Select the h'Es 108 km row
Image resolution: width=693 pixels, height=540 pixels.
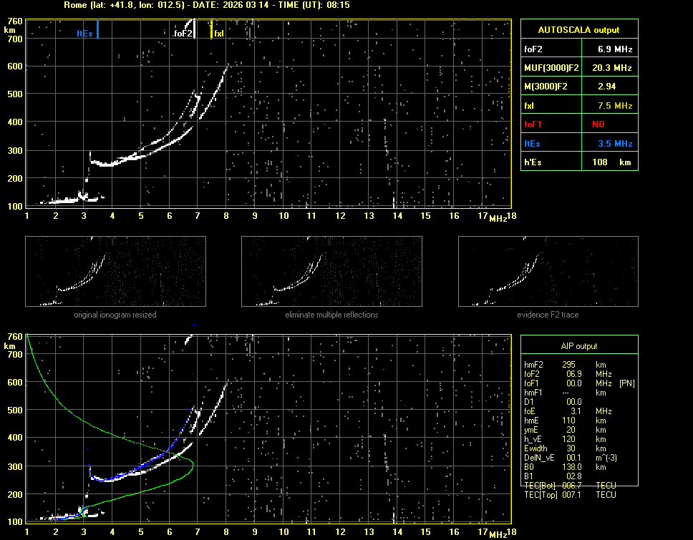(578, 162)
